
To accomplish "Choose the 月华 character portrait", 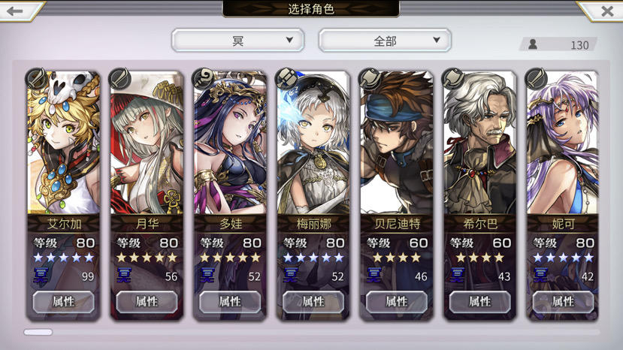I will pyautogui.click(x=147, y=142).
